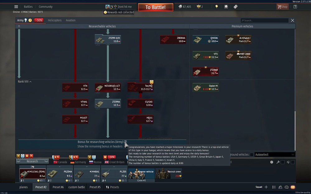The height and width of the screenshot is (194, 311).
Task: Click the Recruit crew button
Action: 169,174
